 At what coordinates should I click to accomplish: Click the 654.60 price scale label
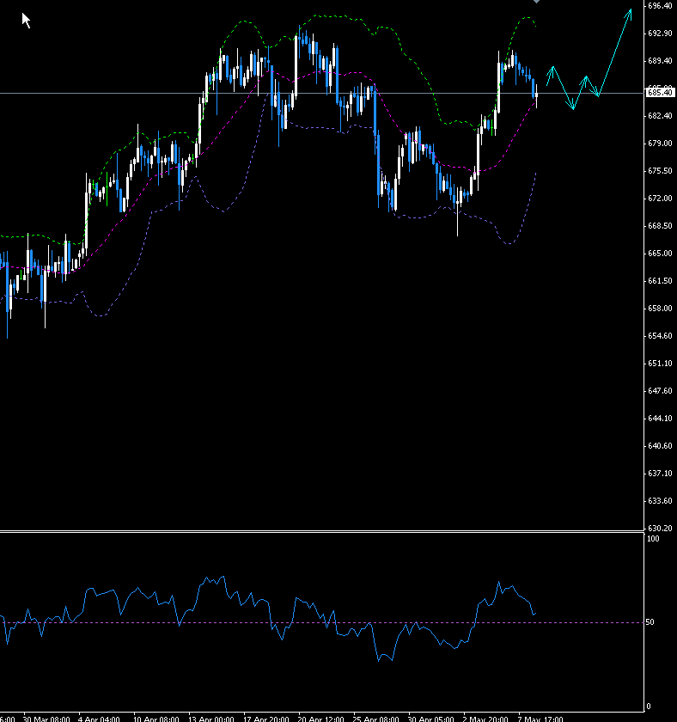pyautogui.click(x=660, y=336)
